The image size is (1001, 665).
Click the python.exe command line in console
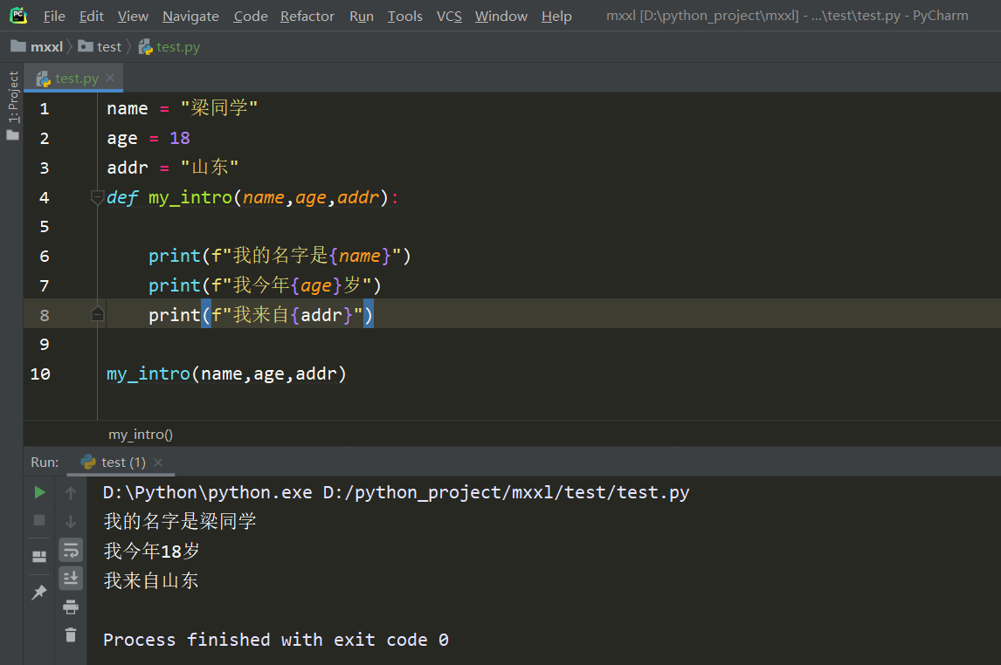397,492
